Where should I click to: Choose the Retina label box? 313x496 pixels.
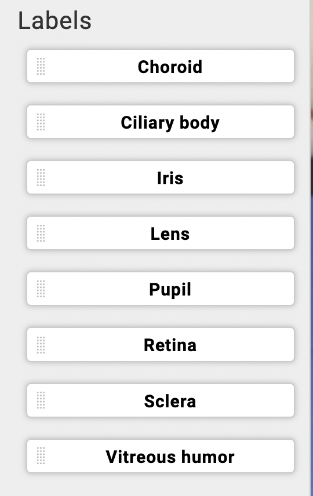click(161, 345)
